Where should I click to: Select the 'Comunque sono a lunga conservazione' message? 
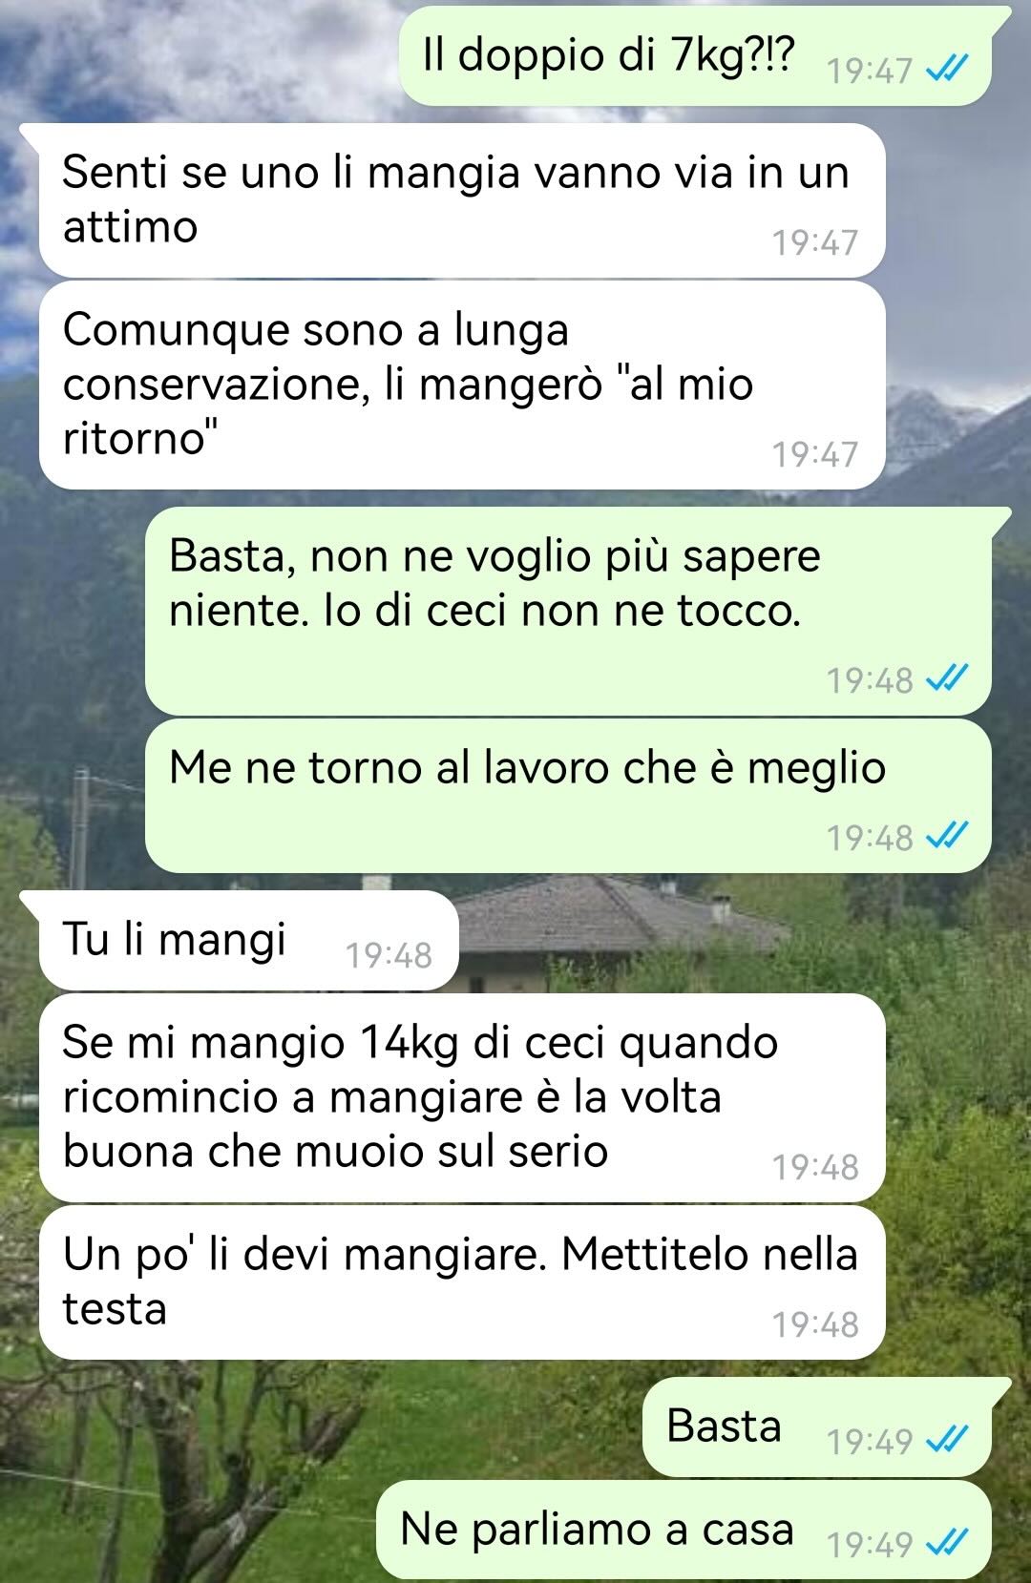tap(462, 385)
